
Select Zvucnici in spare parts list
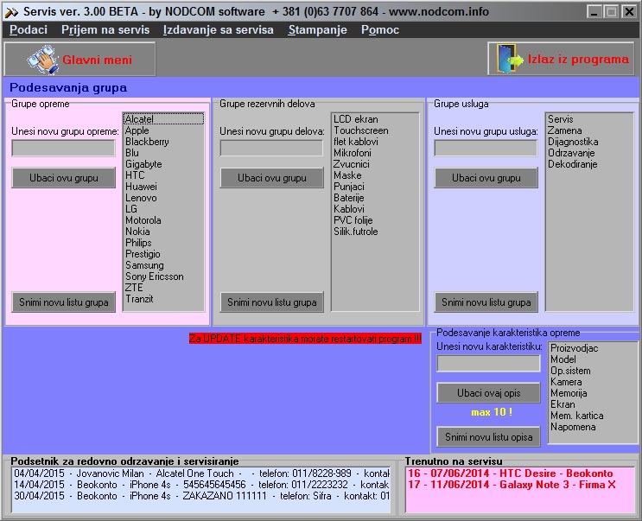pos(375,164)
